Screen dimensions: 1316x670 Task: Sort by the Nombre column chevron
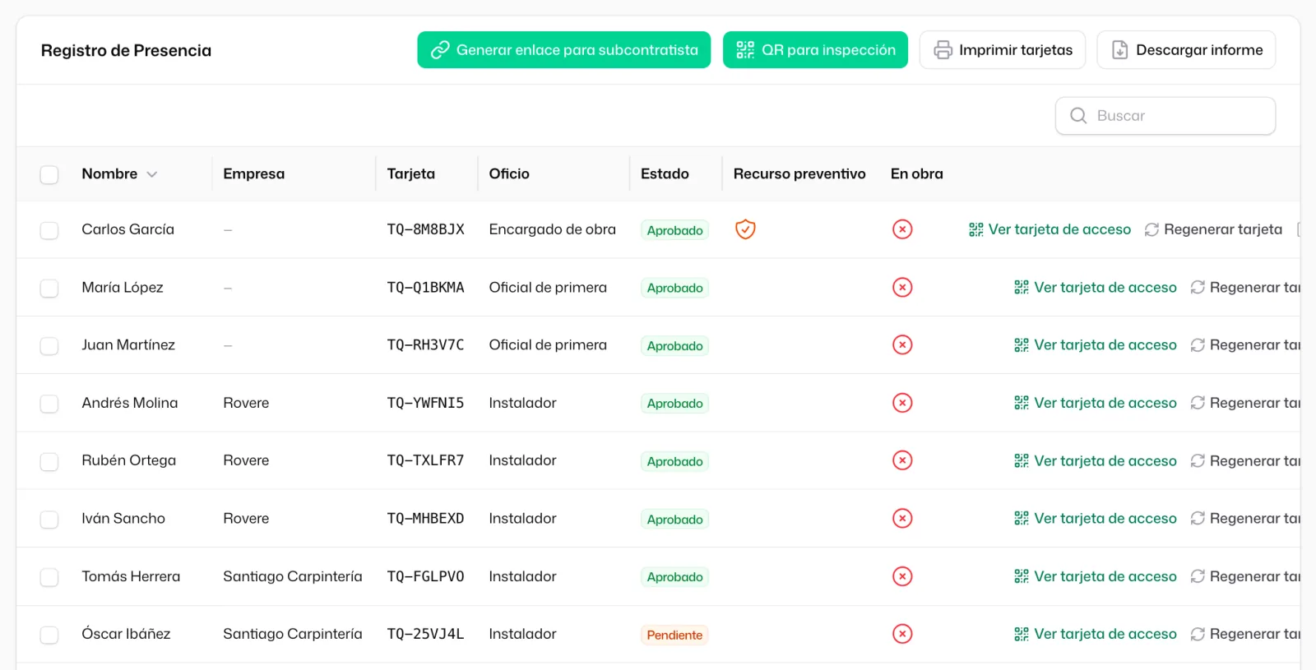click(152, 174)
